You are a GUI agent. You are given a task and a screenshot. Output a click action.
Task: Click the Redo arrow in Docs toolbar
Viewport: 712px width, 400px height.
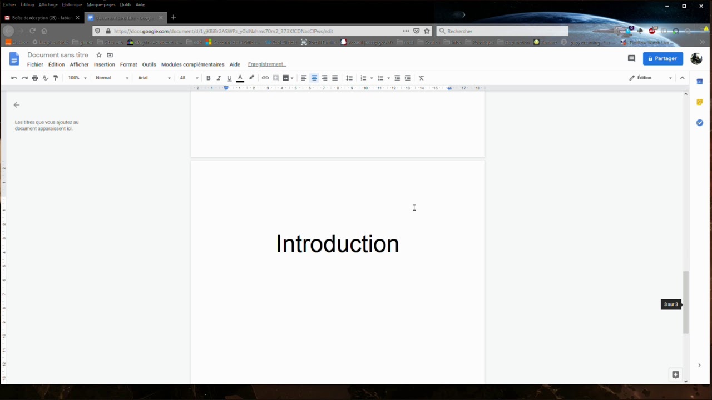(x=24, y=78)
